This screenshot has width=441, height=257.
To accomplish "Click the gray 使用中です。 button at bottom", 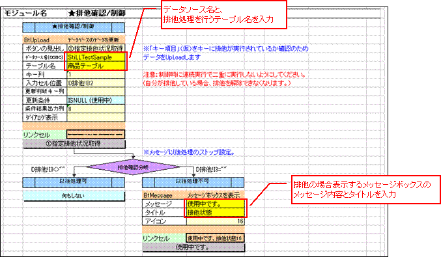I will click(x=193, y=247).
